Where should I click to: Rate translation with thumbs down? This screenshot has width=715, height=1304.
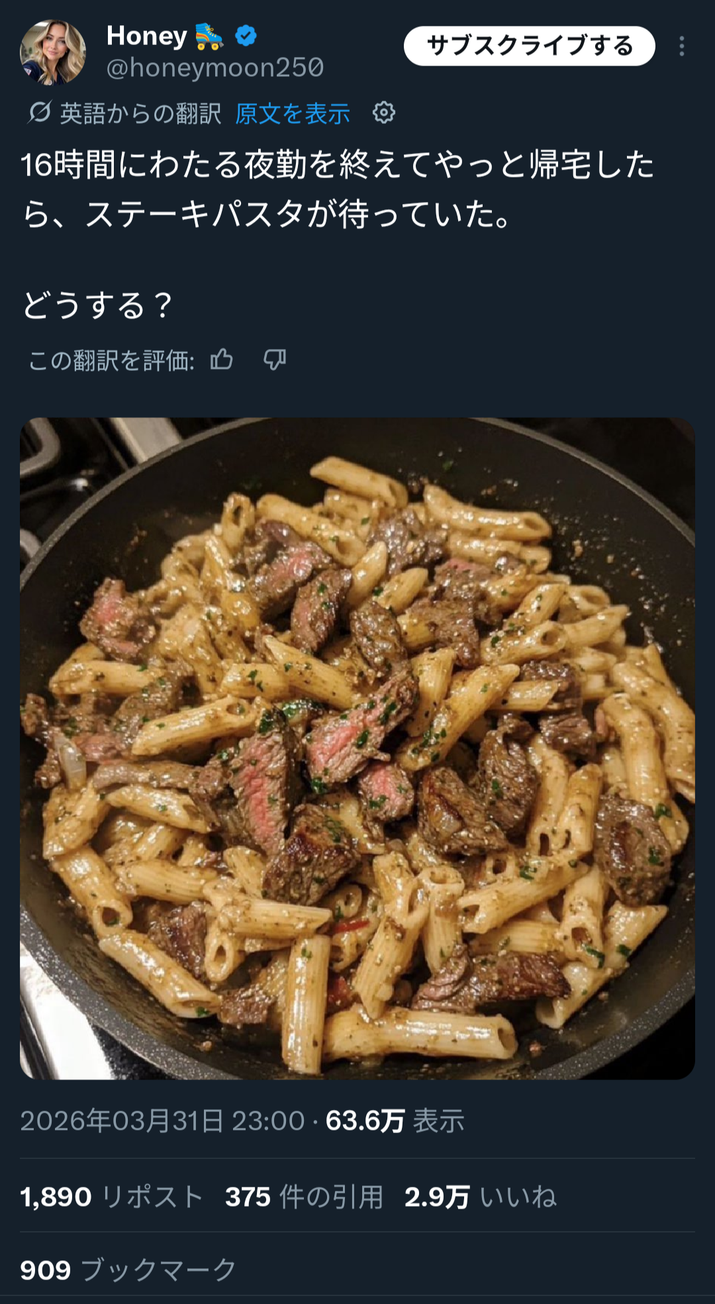[x=275, y=360]
